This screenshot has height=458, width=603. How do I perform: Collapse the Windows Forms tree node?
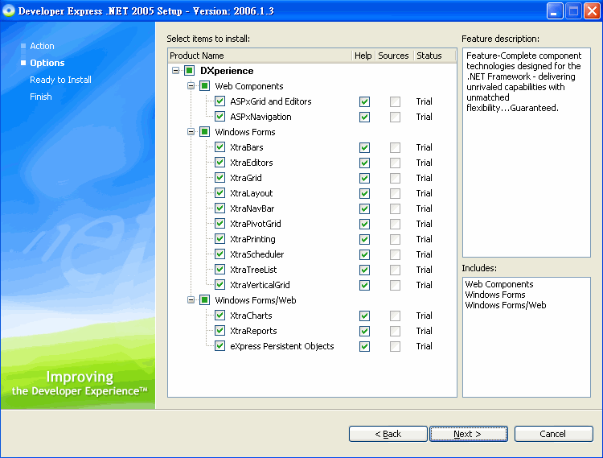[x=191, y=132]
